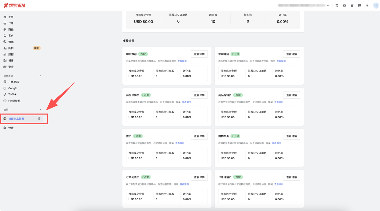Open the 营销 (Marketing) section icon
Screen dimensions: 380x211
(x=5, y=42)
